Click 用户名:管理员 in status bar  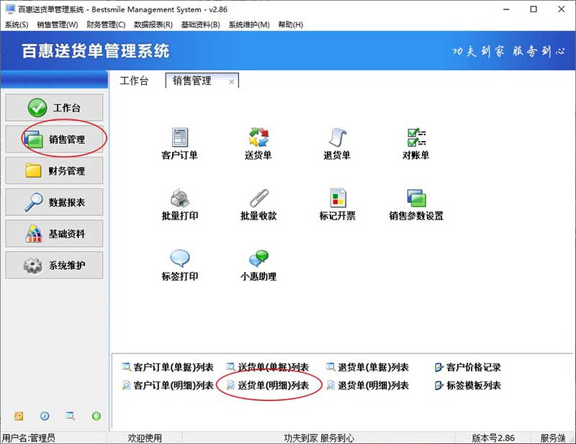click(x=29, y=438)
